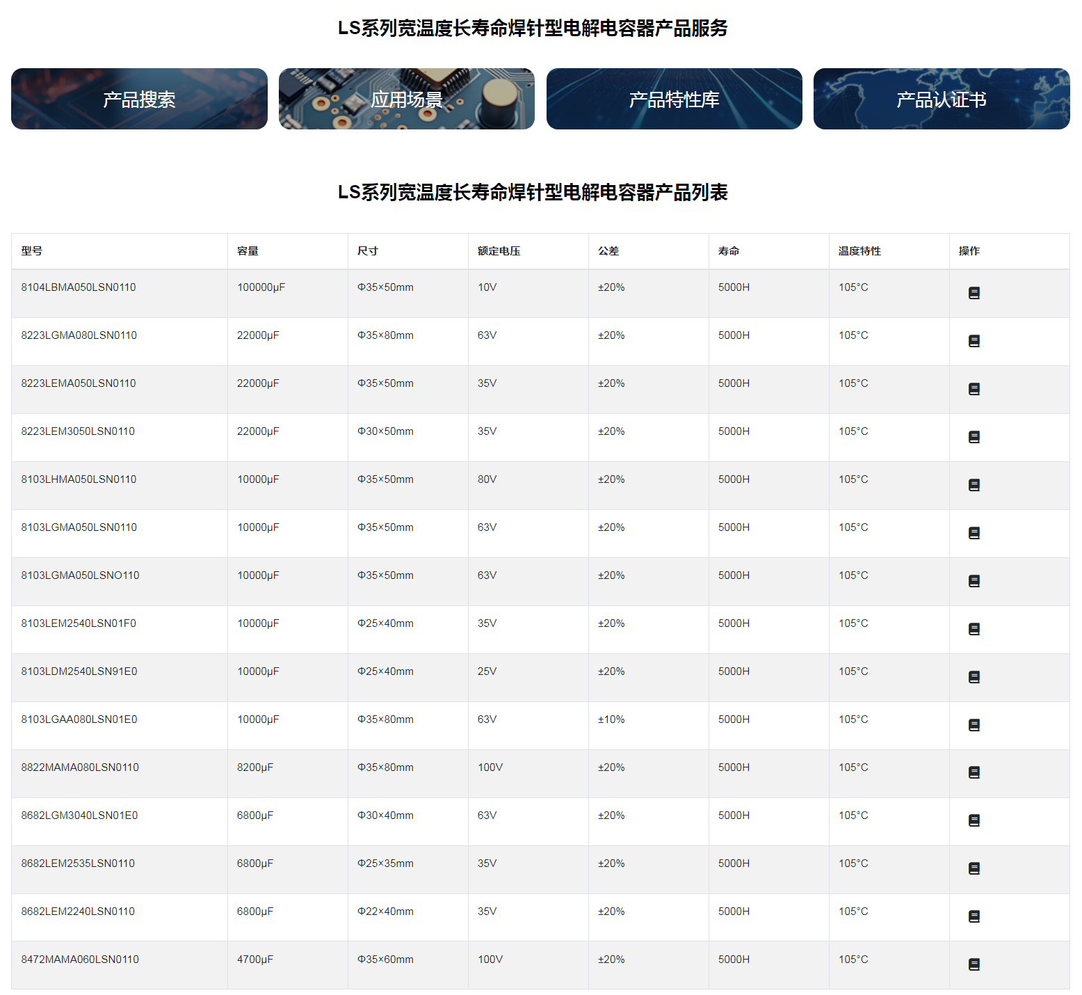Viewport: 1082px width, 995px height.
Task: Open details icon for 8682LEM2535LSN0110
Action: click(974, 868)
